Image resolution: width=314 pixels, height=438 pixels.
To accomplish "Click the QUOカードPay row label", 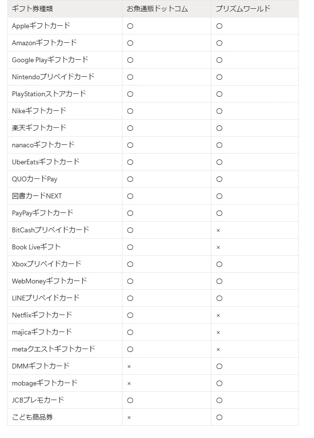I will click(x=35, y=179).
